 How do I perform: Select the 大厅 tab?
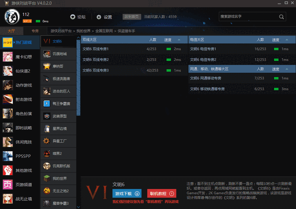pyautogui.click(x=12, y=31)
